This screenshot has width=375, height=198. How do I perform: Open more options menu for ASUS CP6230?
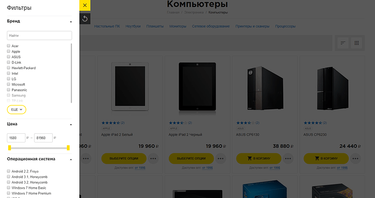click(355, 158)
